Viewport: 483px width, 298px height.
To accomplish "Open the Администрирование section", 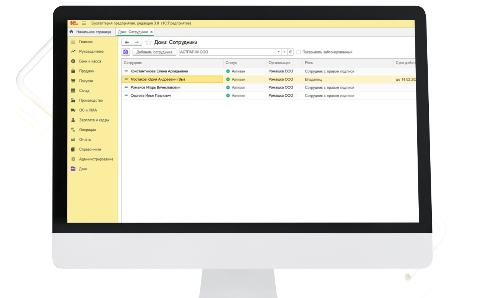I will (x=96, y=159).
